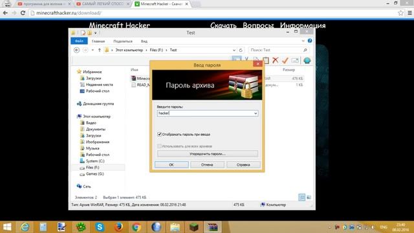This screenshot has height=233, width=414.
Task: Go up one folder level with the up arrow
Action: [x=99, y=50]
